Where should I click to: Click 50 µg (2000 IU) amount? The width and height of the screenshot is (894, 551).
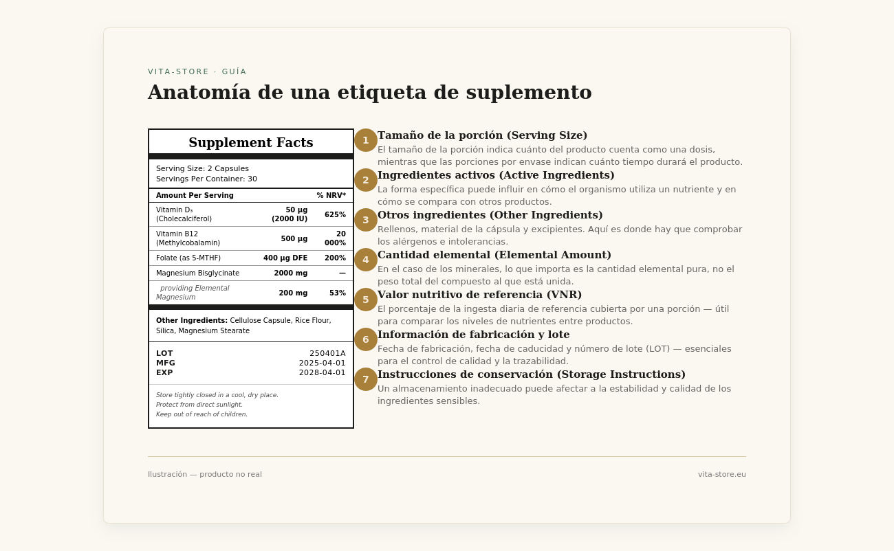(x=290, y=214)
